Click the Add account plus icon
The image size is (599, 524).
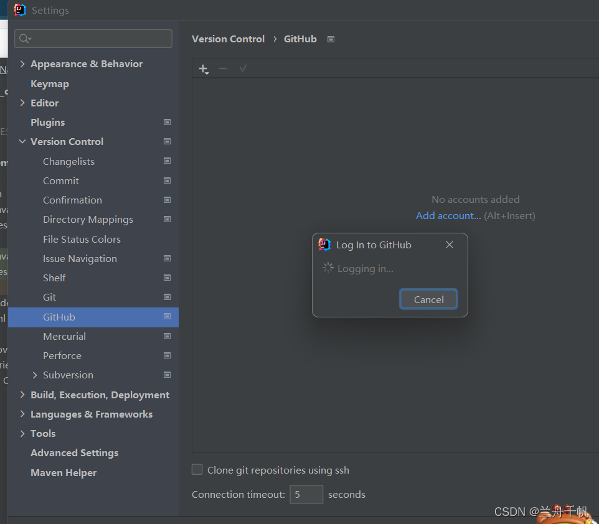click(x=204, y=69)
